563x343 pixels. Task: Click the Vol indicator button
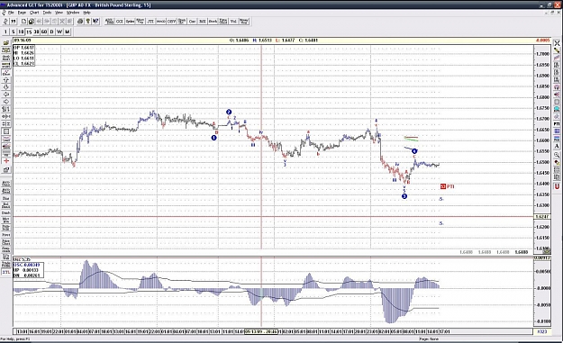click(x=233, y=22)
